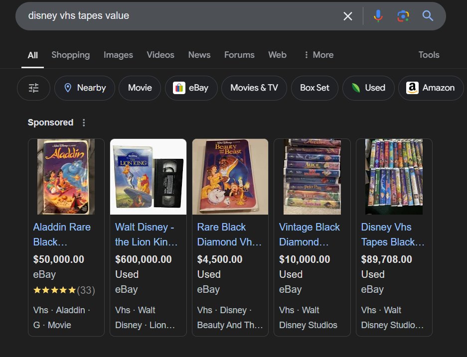Click the 'Vhs · Walt Disney · Lion…' tags
Image resolution: width=467 pixels, height=357 pixels.
point(145,318)
